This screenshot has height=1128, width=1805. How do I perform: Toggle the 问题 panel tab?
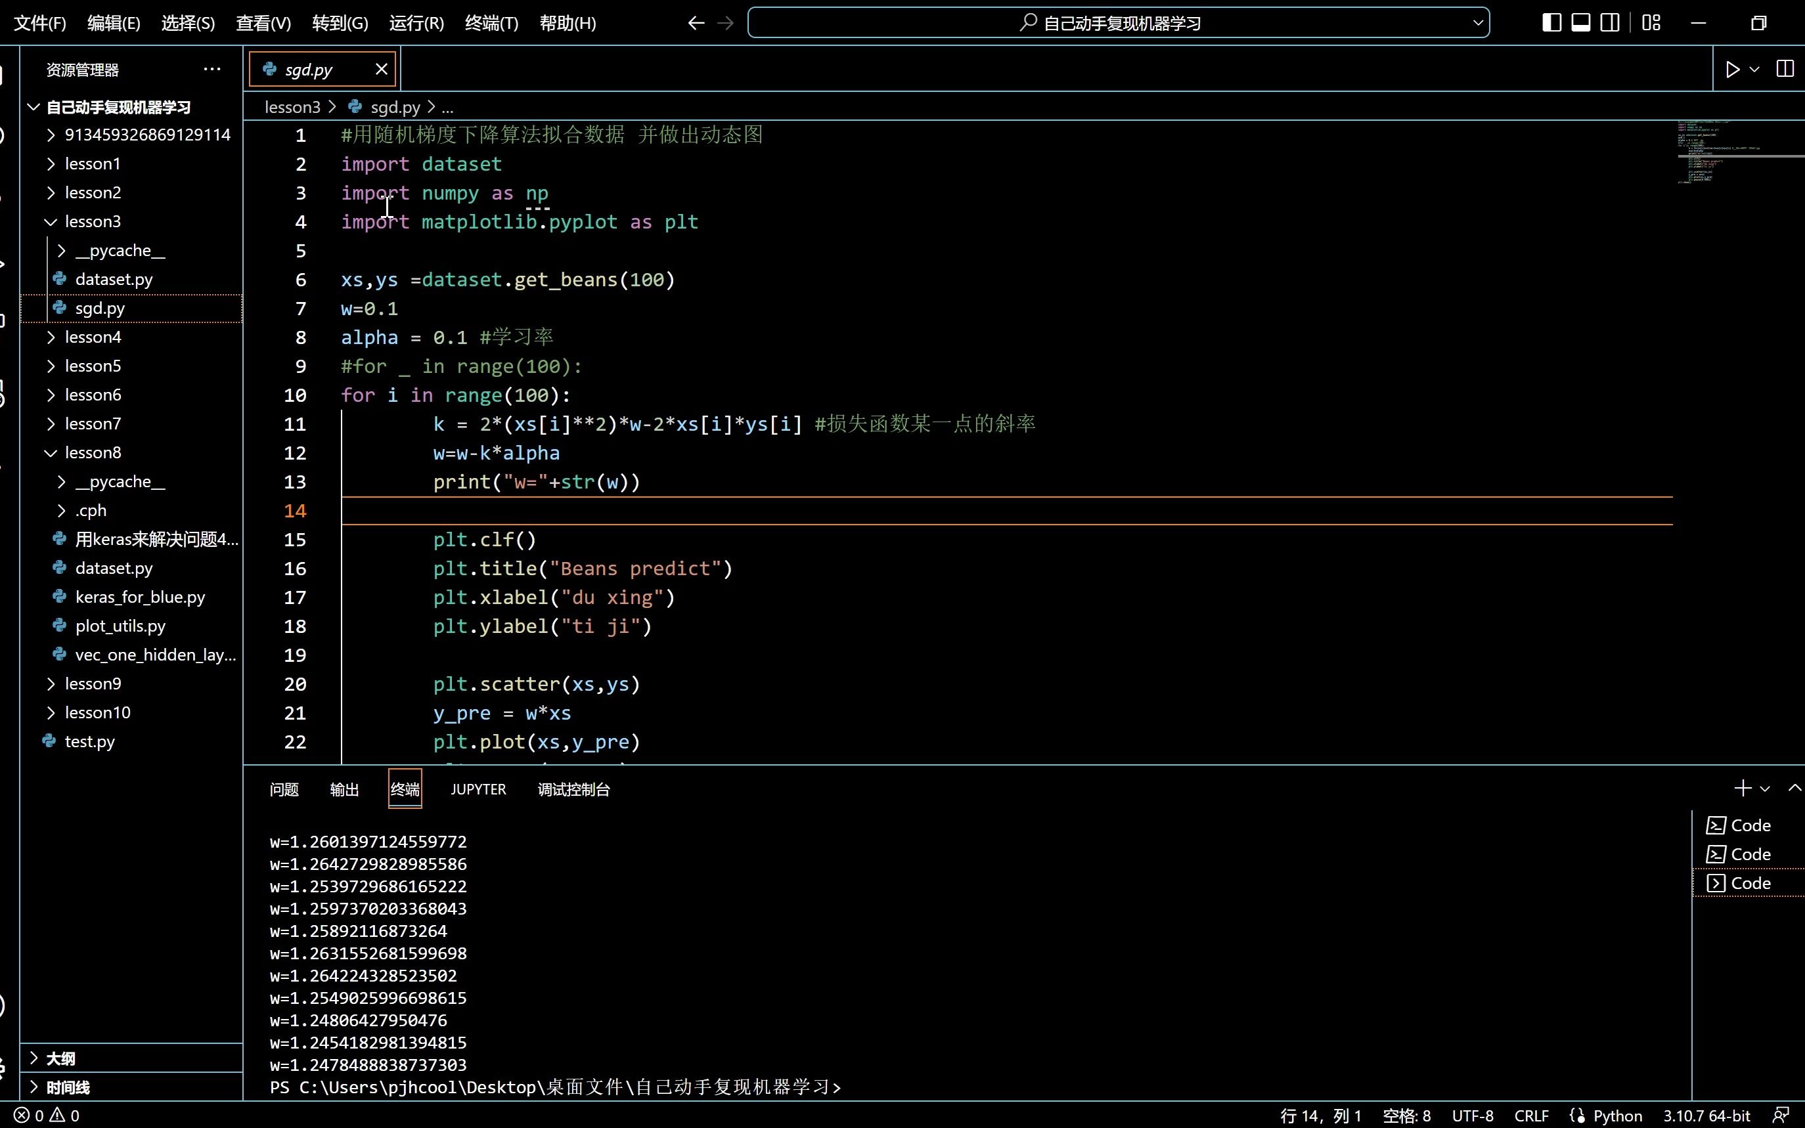(x=283, y=789)
